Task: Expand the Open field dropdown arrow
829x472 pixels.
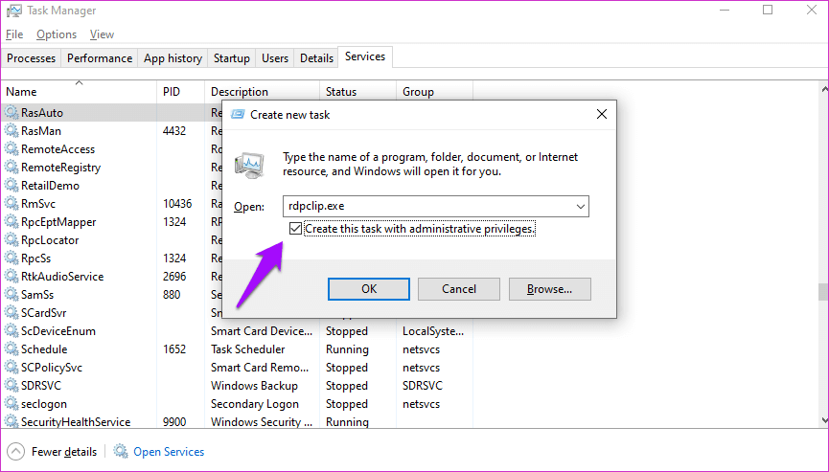Action: 580,206
